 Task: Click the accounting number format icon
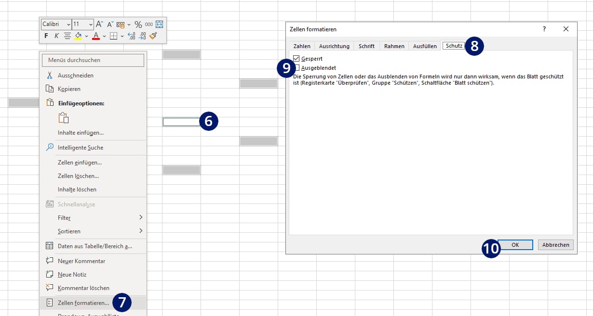coord(121,25)
